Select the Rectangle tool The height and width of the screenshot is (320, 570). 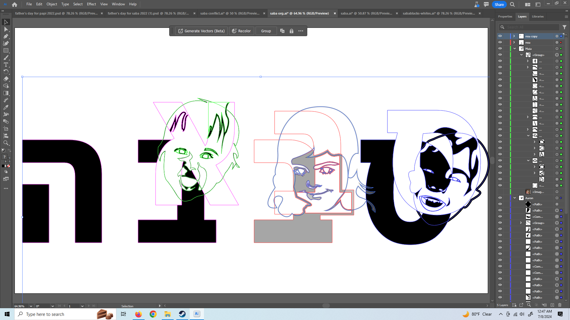pos(6,51)
